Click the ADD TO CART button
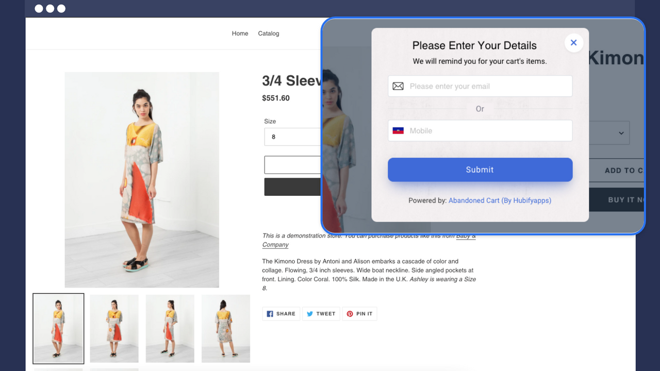660x371 pixels. 627,170
